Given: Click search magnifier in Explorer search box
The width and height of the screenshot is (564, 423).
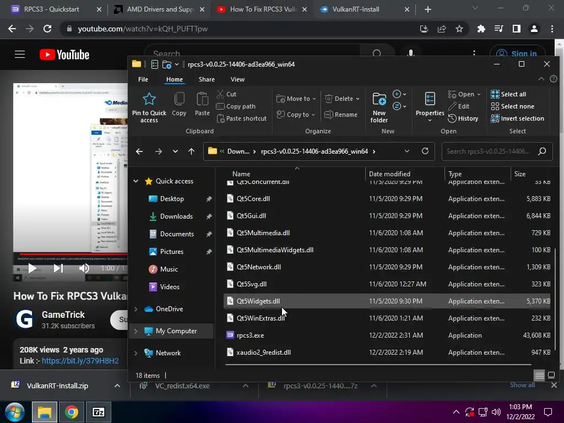Looking at the screenshot, I should [542, 151].
